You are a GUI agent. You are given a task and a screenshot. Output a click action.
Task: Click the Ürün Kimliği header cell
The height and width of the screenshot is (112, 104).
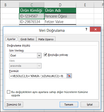[32, 10]
